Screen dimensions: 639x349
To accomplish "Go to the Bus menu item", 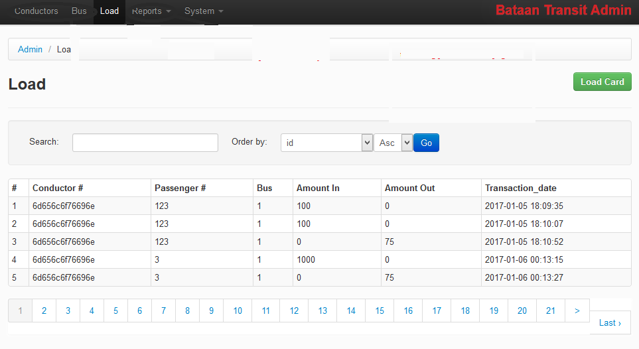I will coord(79,11).
